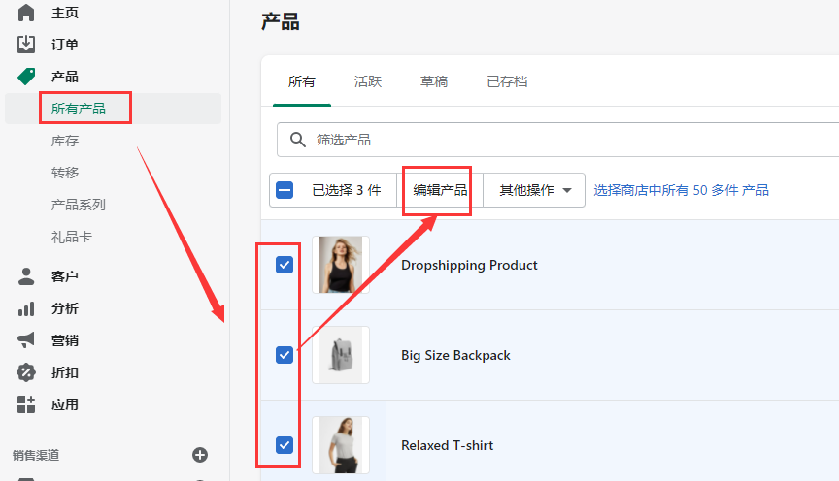Open the Big Size Backpack thumbnail
The height and width of the screenshot is (481, 839).
pos(341,355)
